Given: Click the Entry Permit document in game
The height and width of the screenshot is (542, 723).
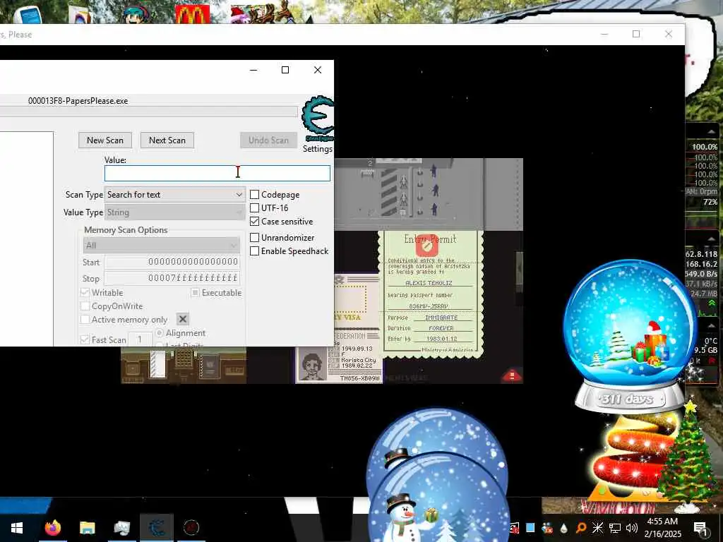Looking at the screenshot, I should point(431,294).
